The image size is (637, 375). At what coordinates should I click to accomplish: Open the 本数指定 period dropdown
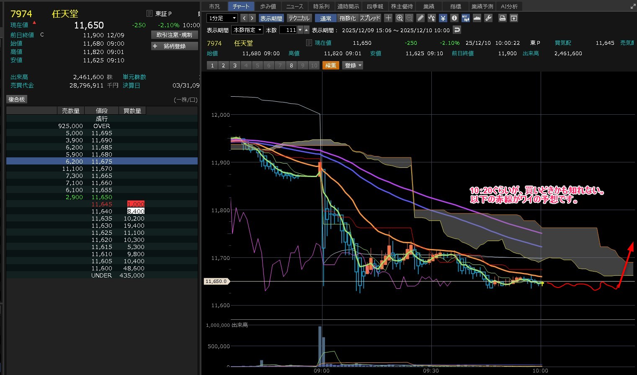pyautogui.click(x=248, y=30)
